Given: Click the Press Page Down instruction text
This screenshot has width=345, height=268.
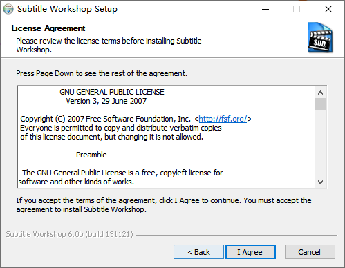Looking at the screenshot, I should point(102,73).
